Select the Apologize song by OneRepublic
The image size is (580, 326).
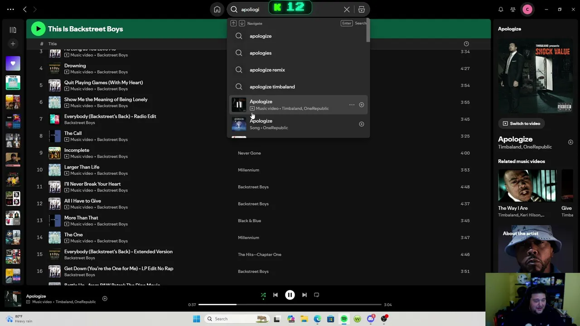click(x=298, y=124)
